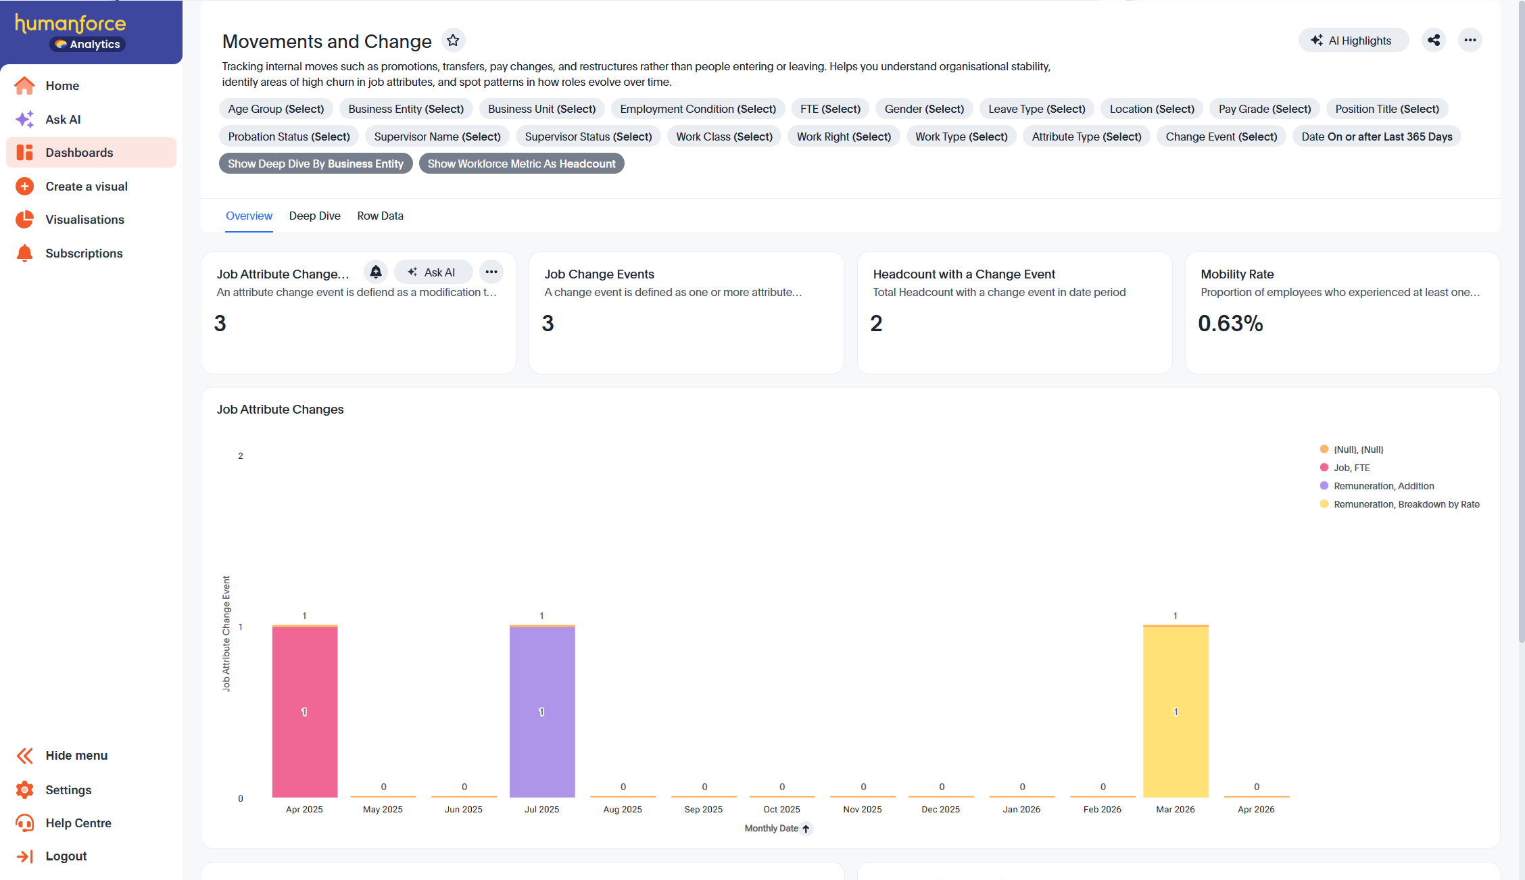Image resolution: width=1525 pixels, height=880 pixels.
Task: Click the yellow Remuneration Breakdown legend swatch
Action: point(1324,504)
